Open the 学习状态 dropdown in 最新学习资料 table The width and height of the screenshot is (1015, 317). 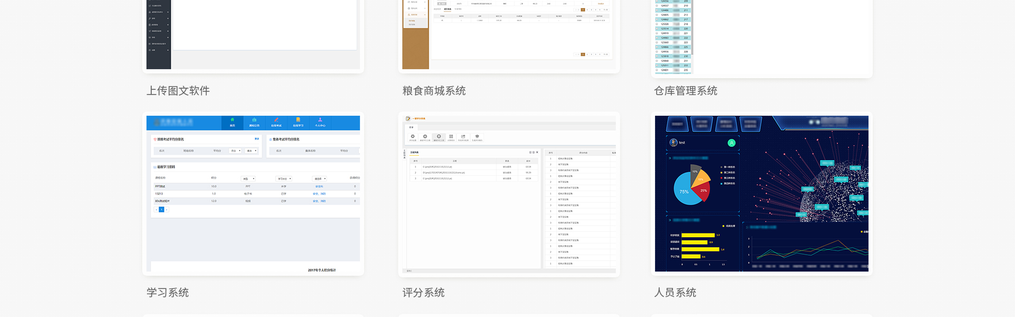coord(284,179)
